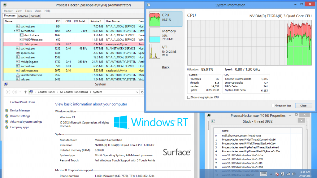317x178 pixels.
Task: Open Advanced system settings link
Action: [x=26, y=122]
